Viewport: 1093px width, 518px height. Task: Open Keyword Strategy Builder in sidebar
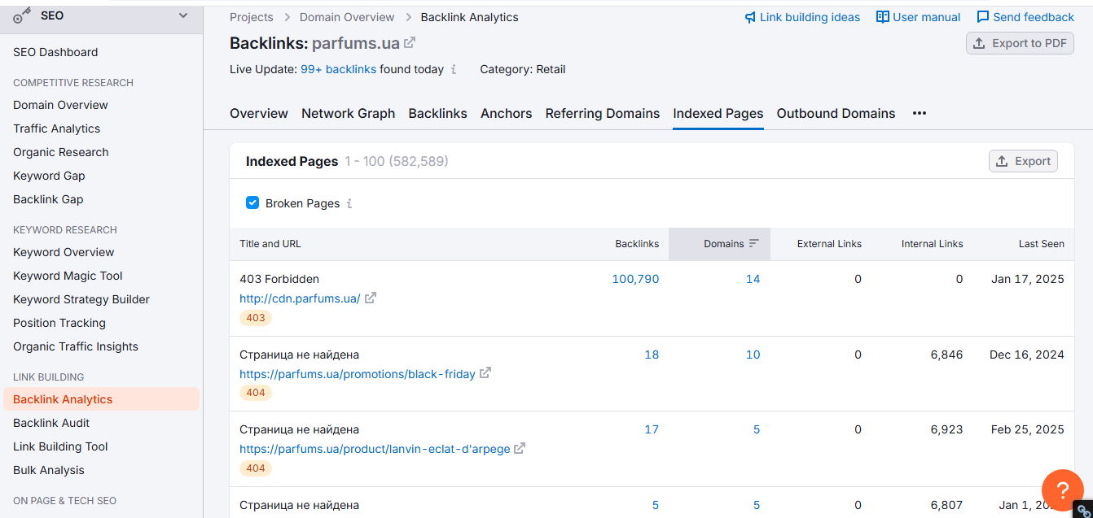[x=81, y=299]
